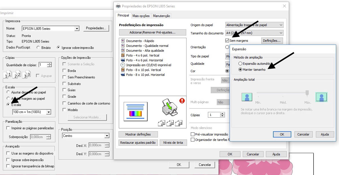Click Níveis de tinta button

click(173, 143)
